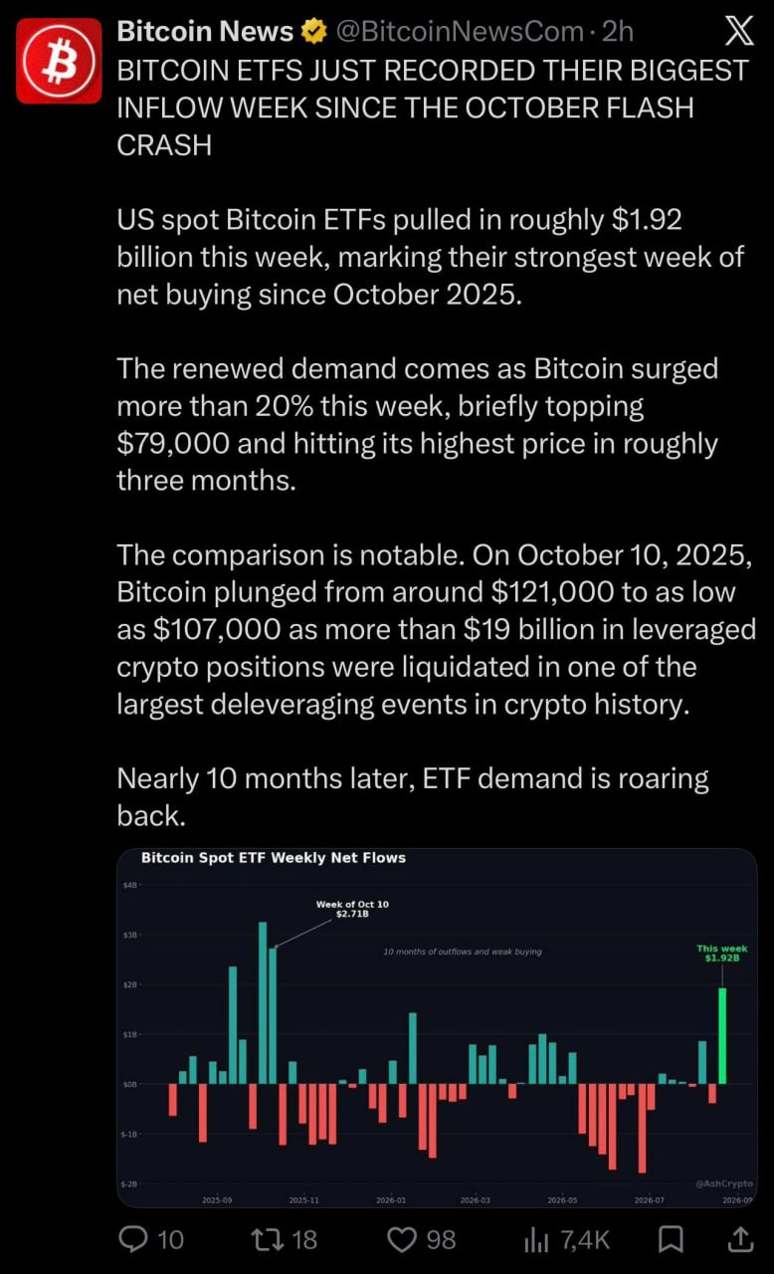
Task: Like the post with heart icon
Action: click(401, 1239)
